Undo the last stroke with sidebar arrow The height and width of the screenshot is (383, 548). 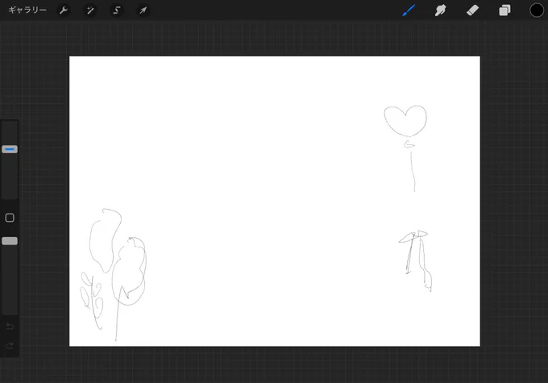[x=10, y=327]
